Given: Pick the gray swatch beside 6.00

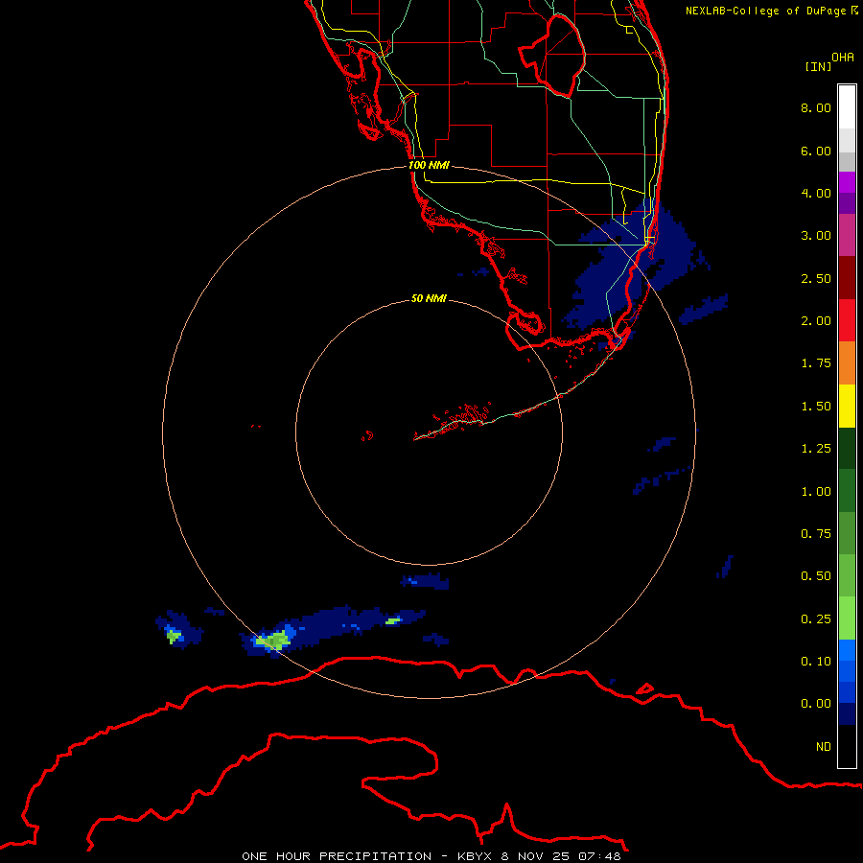Looking at the screenshot, I should click(x=847, y=161).
